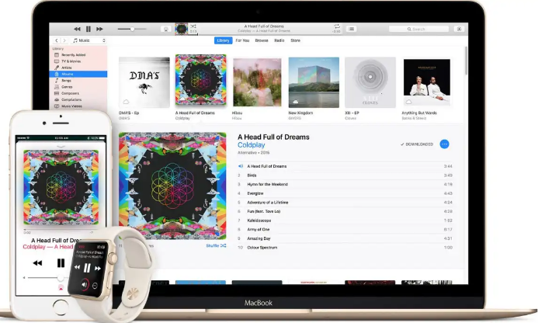Click now-playing artwork thumbnail in toolbar
The height and width of the screenshot is (323, 538).
182,29
